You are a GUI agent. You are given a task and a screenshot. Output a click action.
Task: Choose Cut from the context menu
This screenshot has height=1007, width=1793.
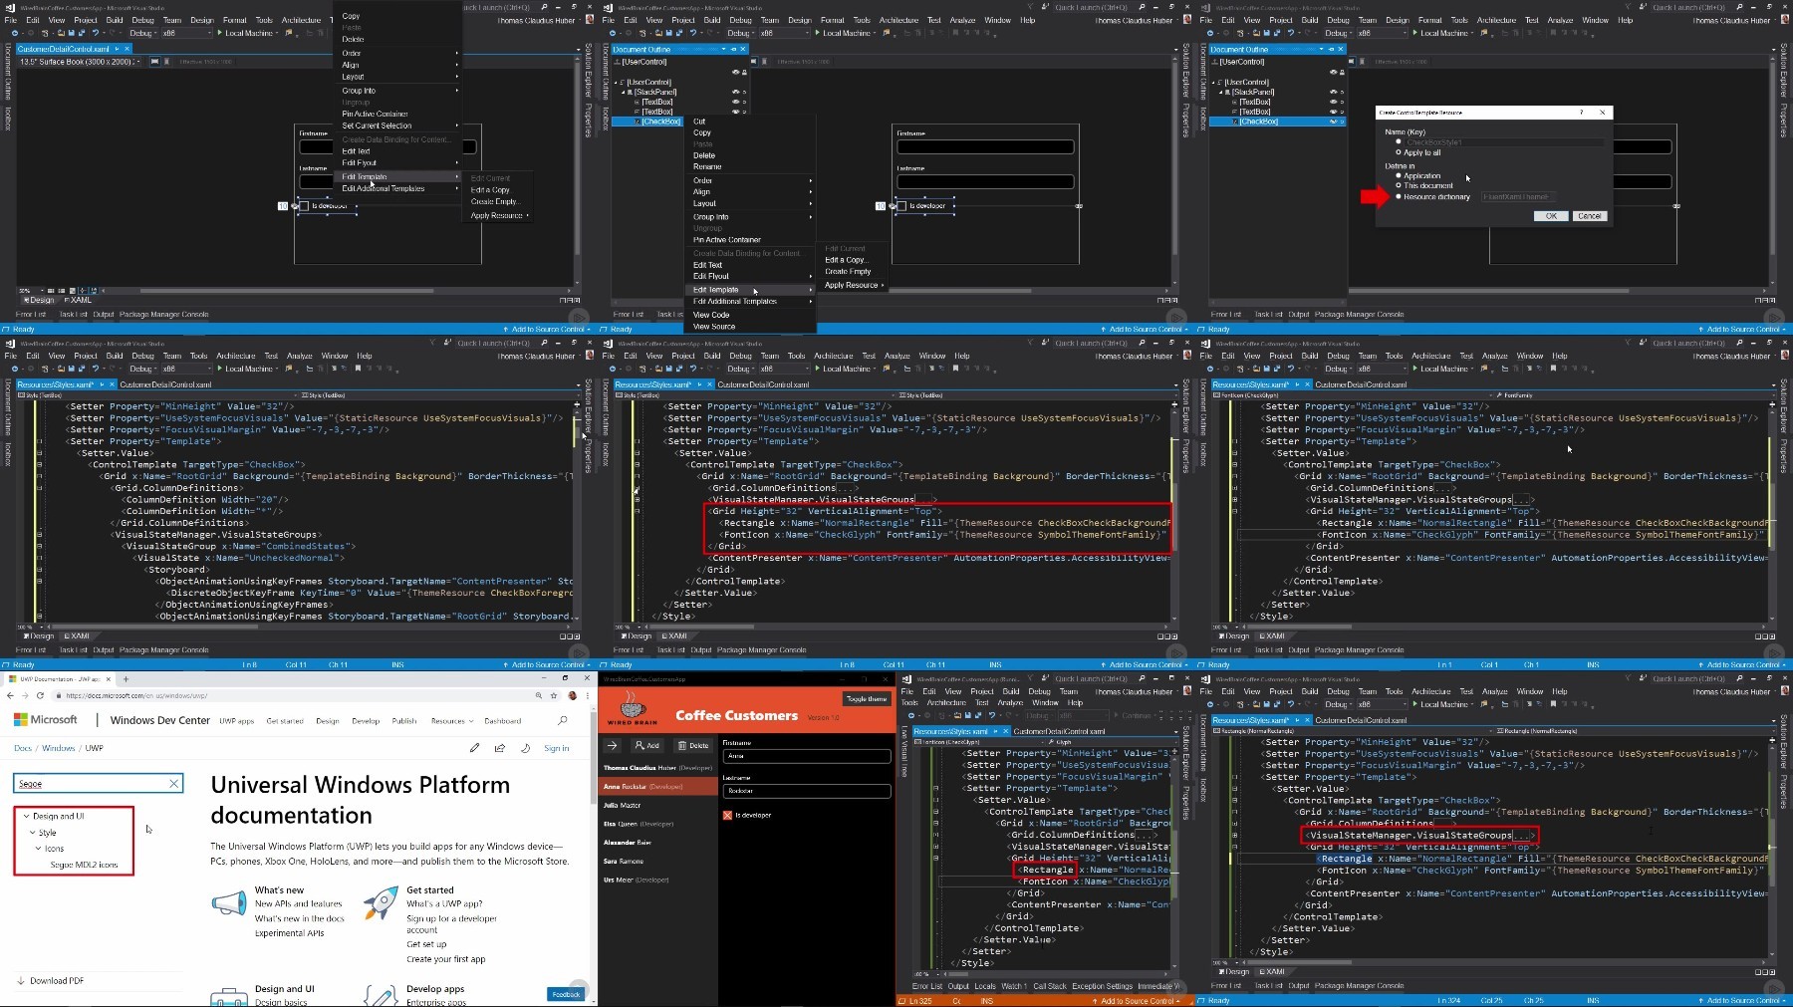tap(699, 122)
